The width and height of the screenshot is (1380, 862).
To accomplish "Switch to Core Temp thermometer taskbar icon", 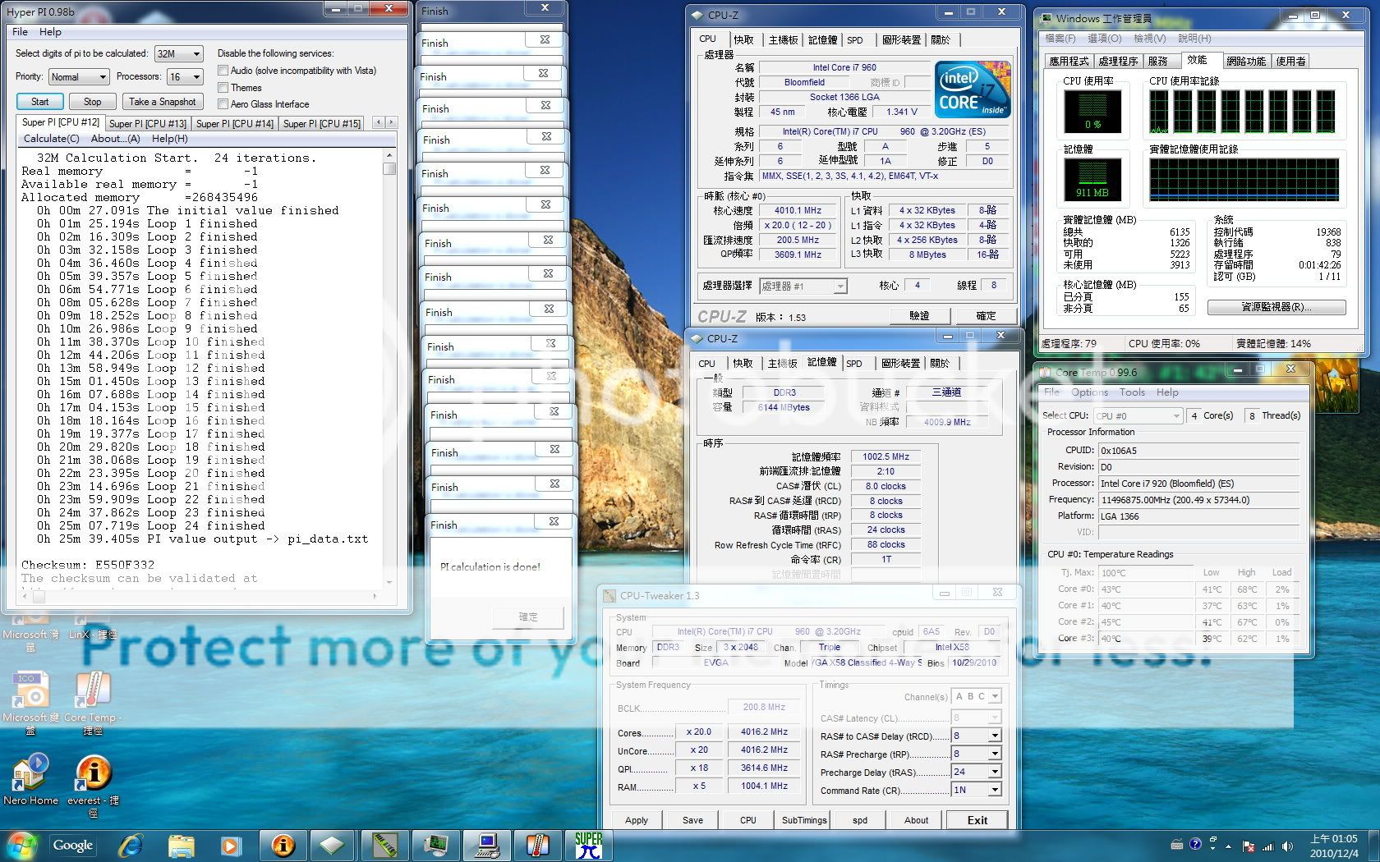I will click(536, 845).
